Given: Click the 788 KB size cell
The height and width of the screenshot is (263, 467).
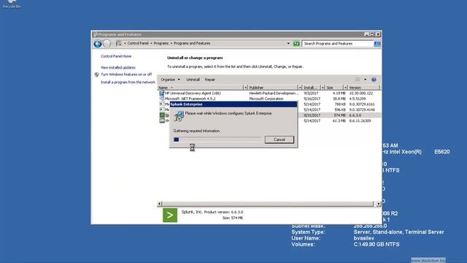Looking at the screenshot, I should tap(340, 104).
